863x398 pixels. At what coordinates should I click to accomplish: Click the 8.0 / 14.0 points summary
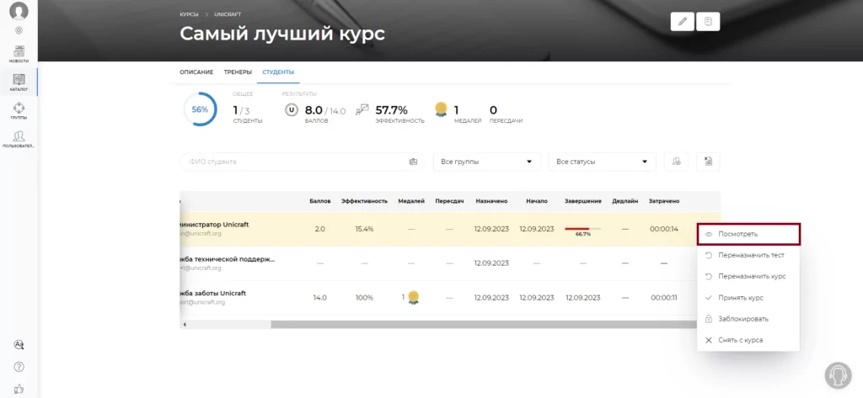(325, 110)
